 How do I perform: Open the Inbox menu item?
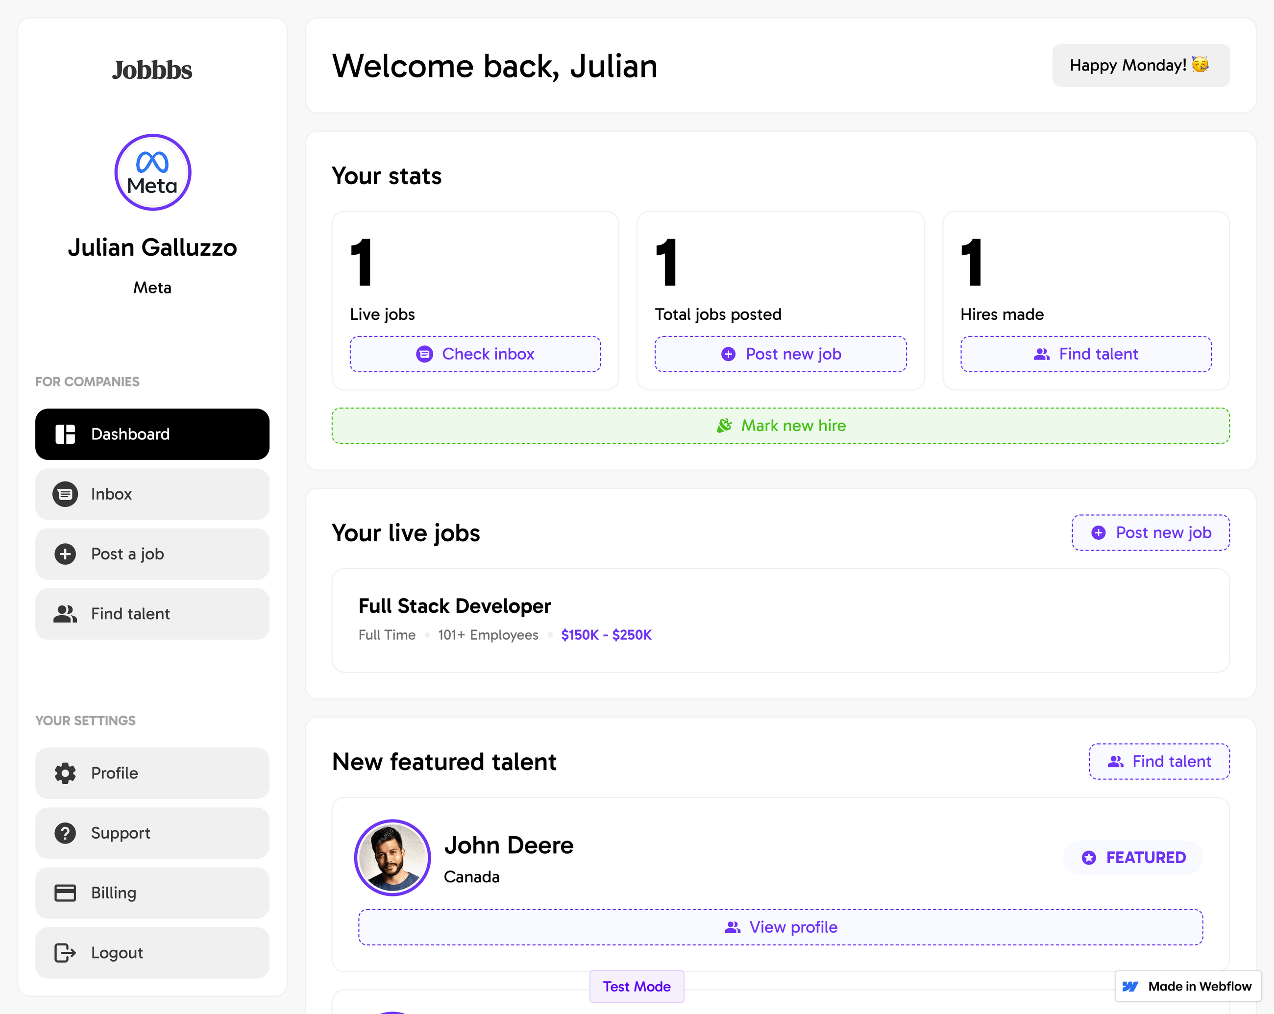point(152,494)
